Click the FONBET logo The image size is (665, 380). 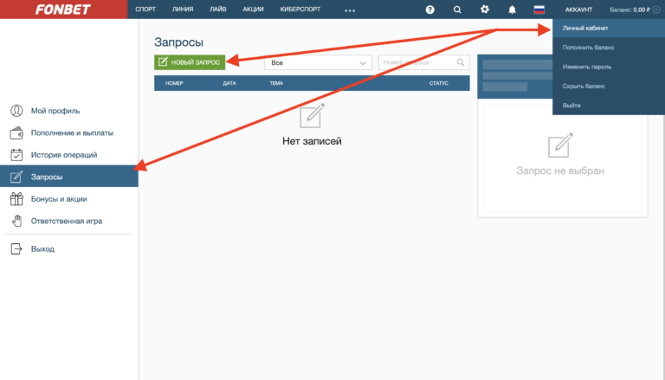[x=62, y=10]
